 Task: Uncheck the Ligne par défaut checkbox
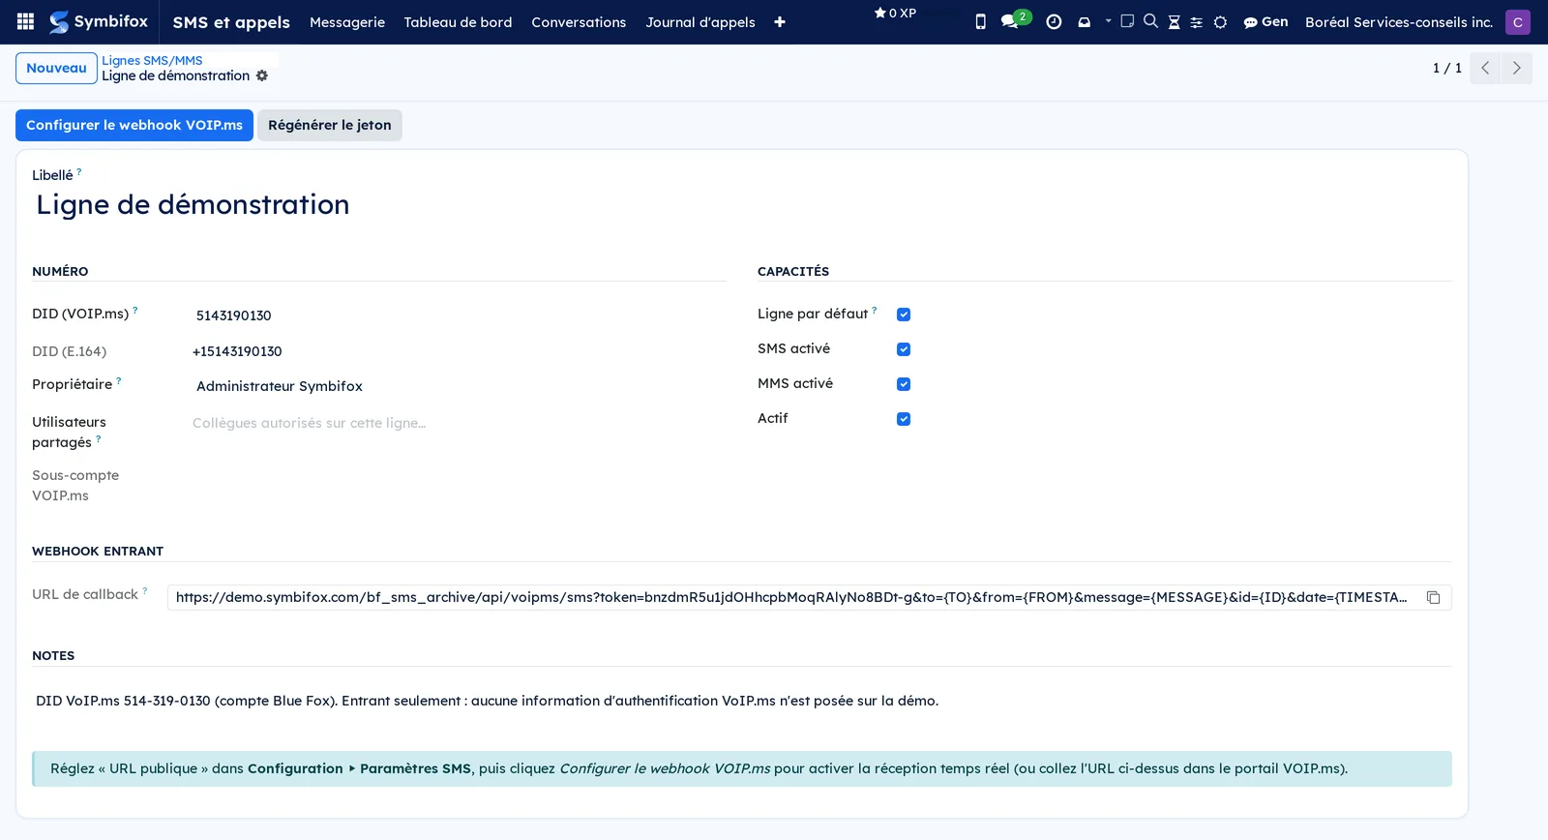point(904,315)
